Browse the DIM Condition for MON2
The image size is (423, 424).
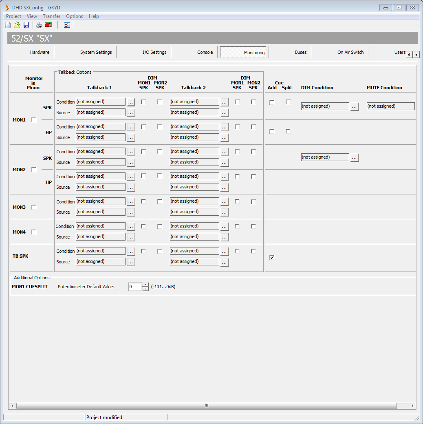pyautogui.click(x=355, y=157)
